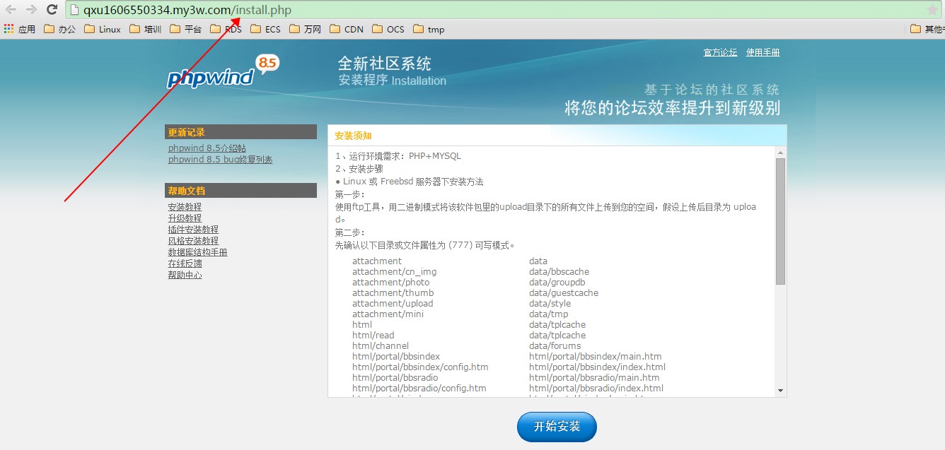Click the text html/portal/bbsradio/index.html

tap(596, 389)
